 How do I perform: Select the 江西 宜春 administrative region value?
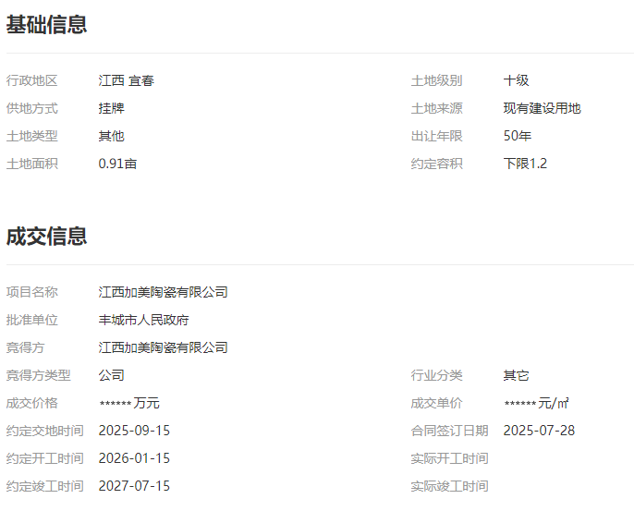pyautogui.click(x=127, y=80)
